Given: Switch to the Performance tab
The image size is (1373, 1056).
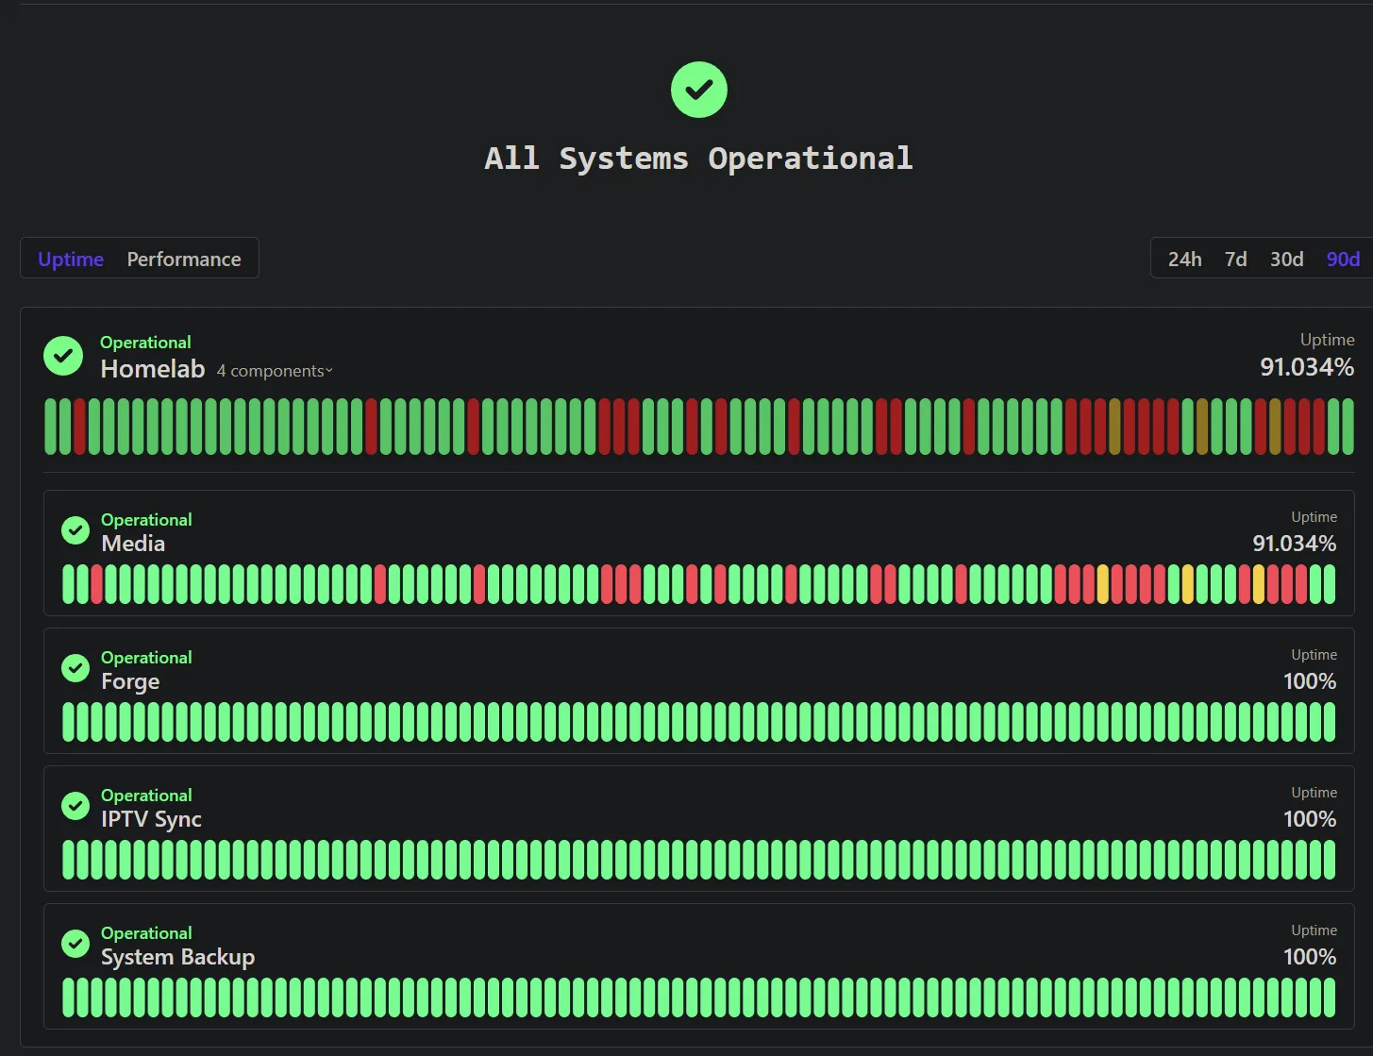Looking at the screenshot, I should pos(184,259).
